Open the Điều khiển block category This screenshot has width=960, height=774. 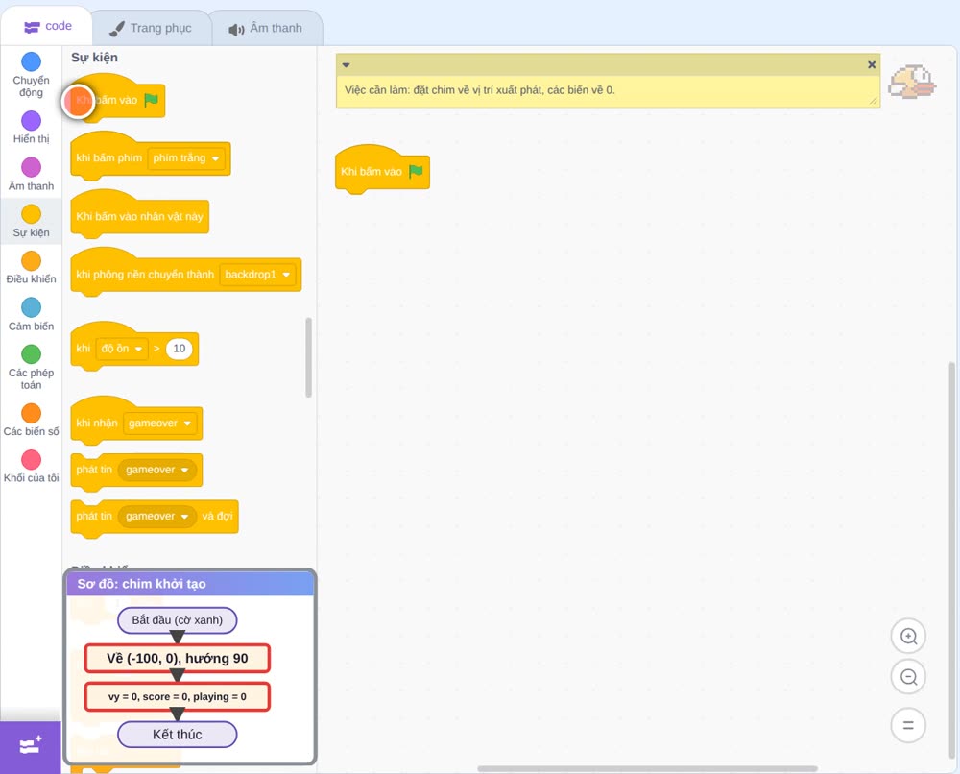point(32,268)
